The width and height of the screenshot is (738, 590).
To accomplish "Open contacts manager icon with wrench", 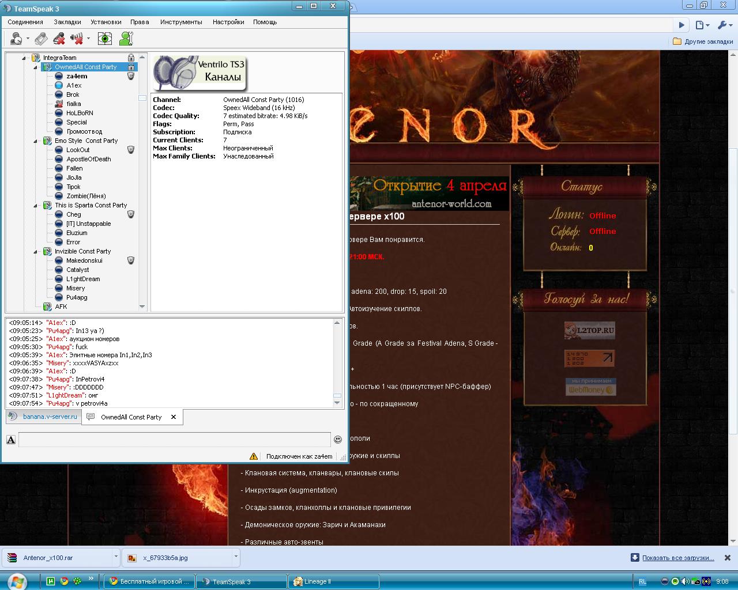I will pyautogui.click(x=126, y=39).
